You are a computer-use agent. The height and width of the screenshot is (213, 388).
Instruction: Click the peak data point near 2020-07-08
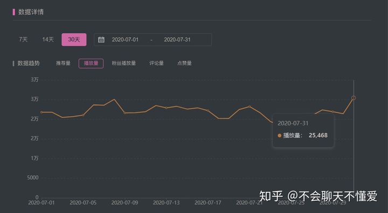114,100
